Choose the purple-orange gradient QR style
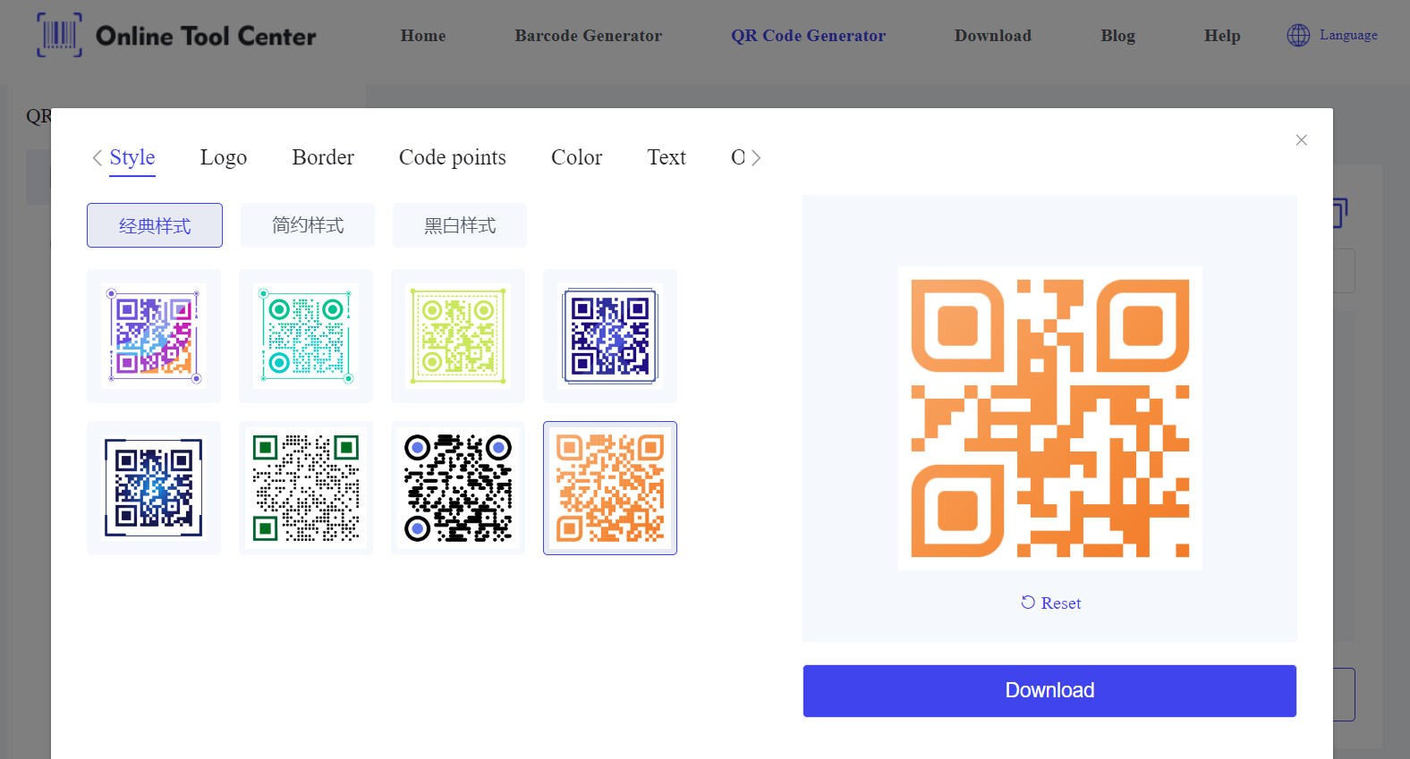The image size is (1410, 759). [x=154, y=336]
